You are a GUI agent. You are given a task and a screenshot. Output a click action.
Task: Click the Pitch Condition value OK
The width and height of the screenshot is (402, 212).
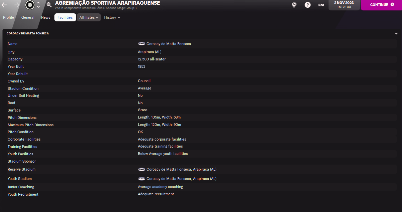(140, 132)
